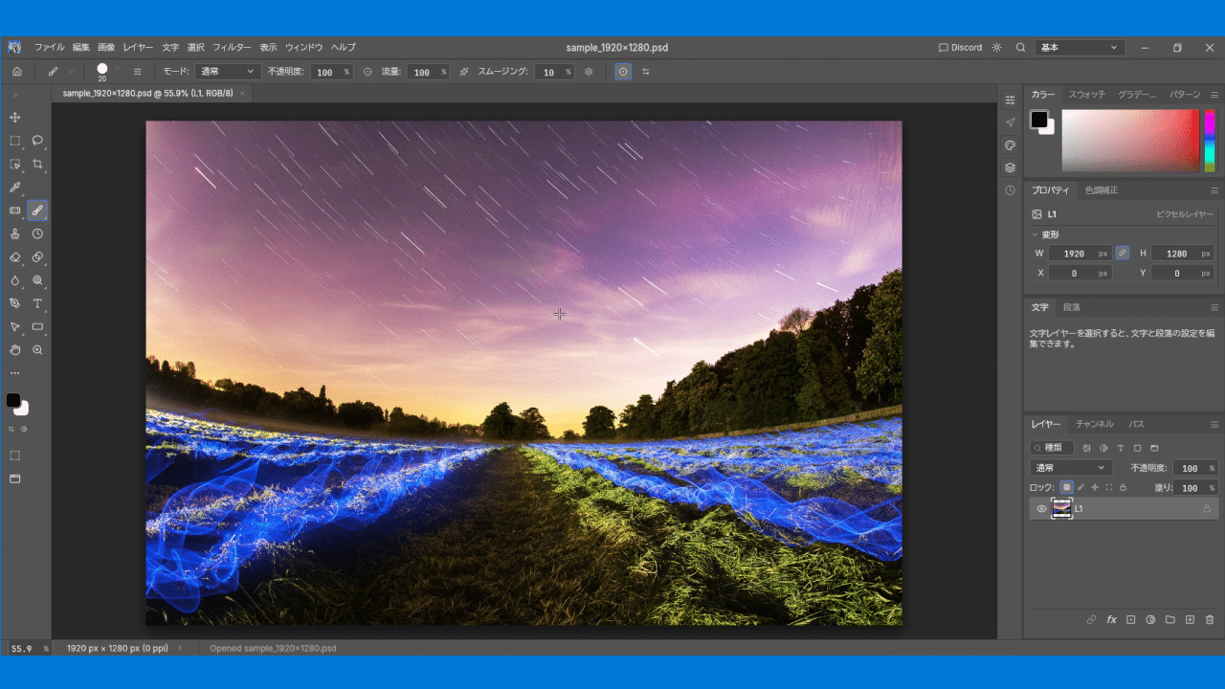1225x689 pixels.
Task: Select the Move tool
Action: 14,117
